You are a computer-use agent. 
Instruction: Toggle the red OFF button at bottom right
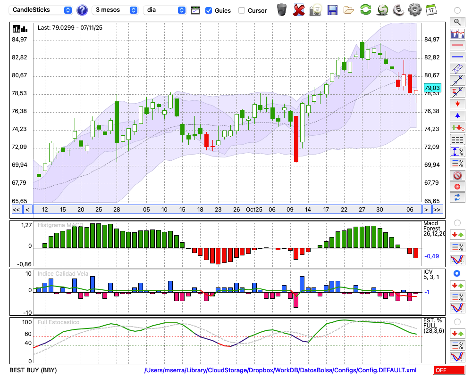point(449,370)
